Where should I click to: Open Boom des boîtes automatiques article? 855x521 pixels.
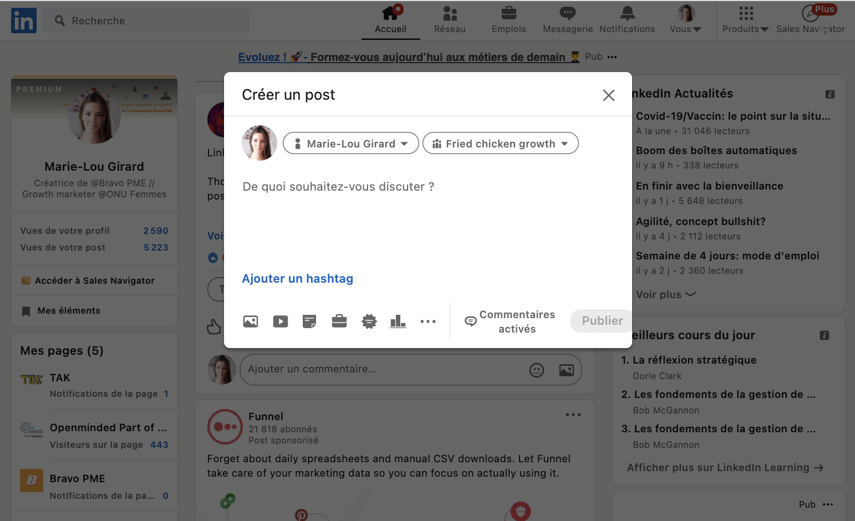point(716,151)
